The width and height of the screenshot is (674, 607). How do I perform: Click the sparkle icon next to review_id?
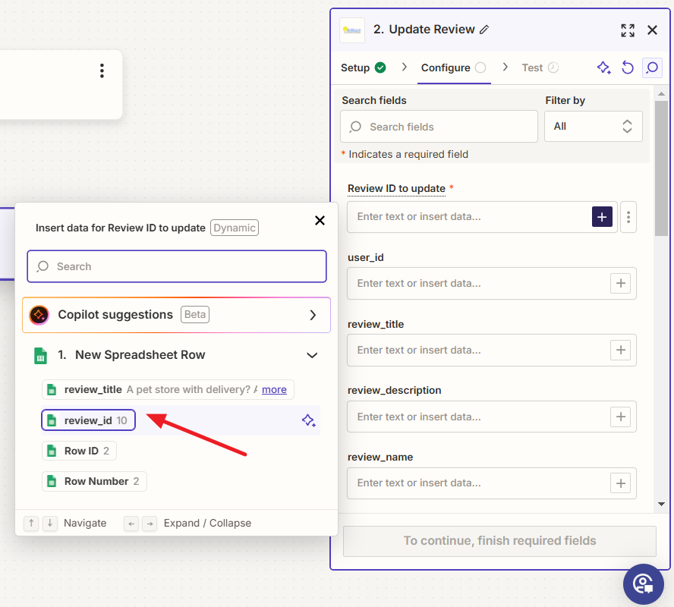[x=309, y=420]
